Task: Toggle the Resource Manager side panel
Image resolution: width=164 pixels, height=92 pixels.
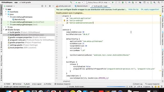Action: [x=1, y=26]
